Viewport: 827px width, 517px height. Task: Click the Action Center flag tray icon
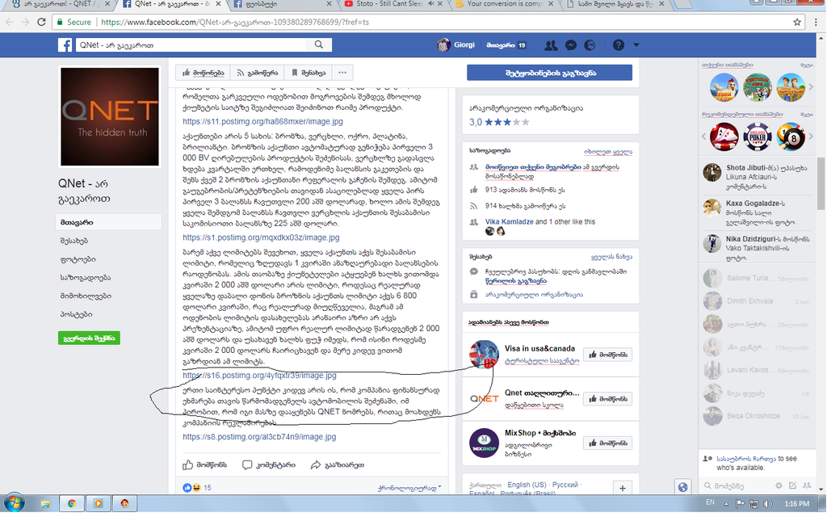click(x=741, y=504)
